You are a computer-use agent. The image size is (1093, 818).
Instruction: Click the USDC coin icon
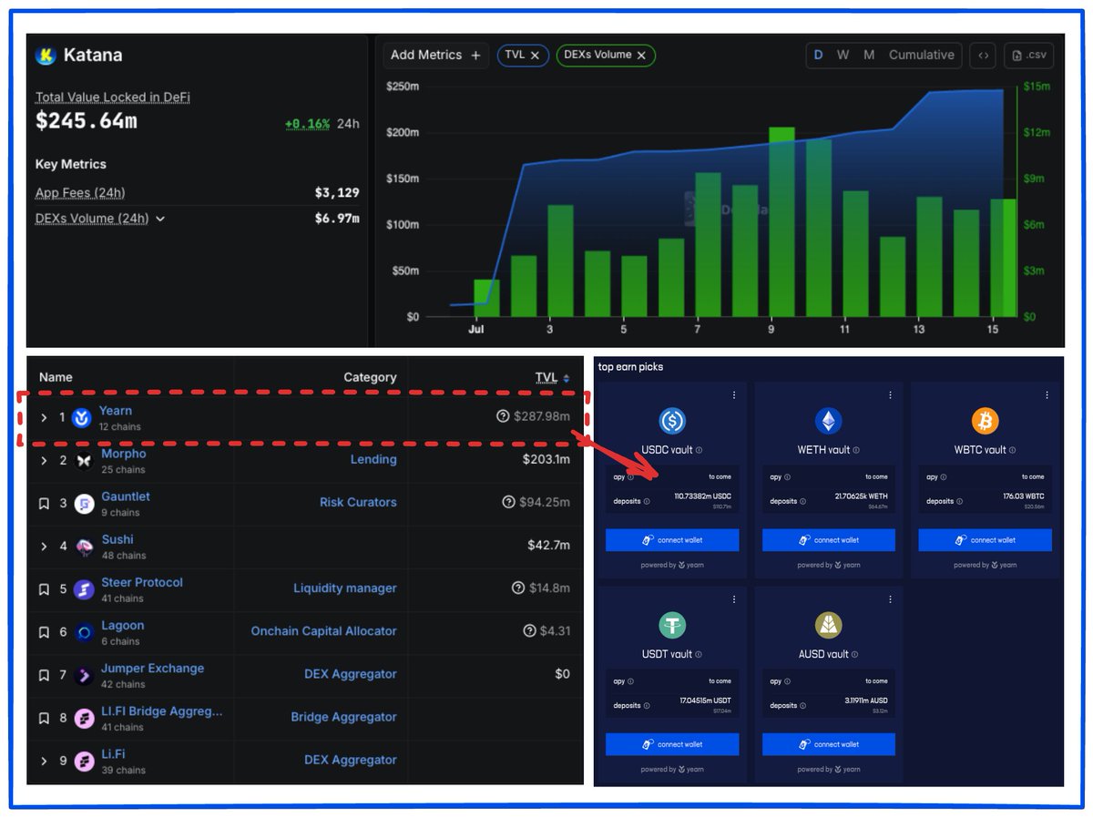[672, 421]
